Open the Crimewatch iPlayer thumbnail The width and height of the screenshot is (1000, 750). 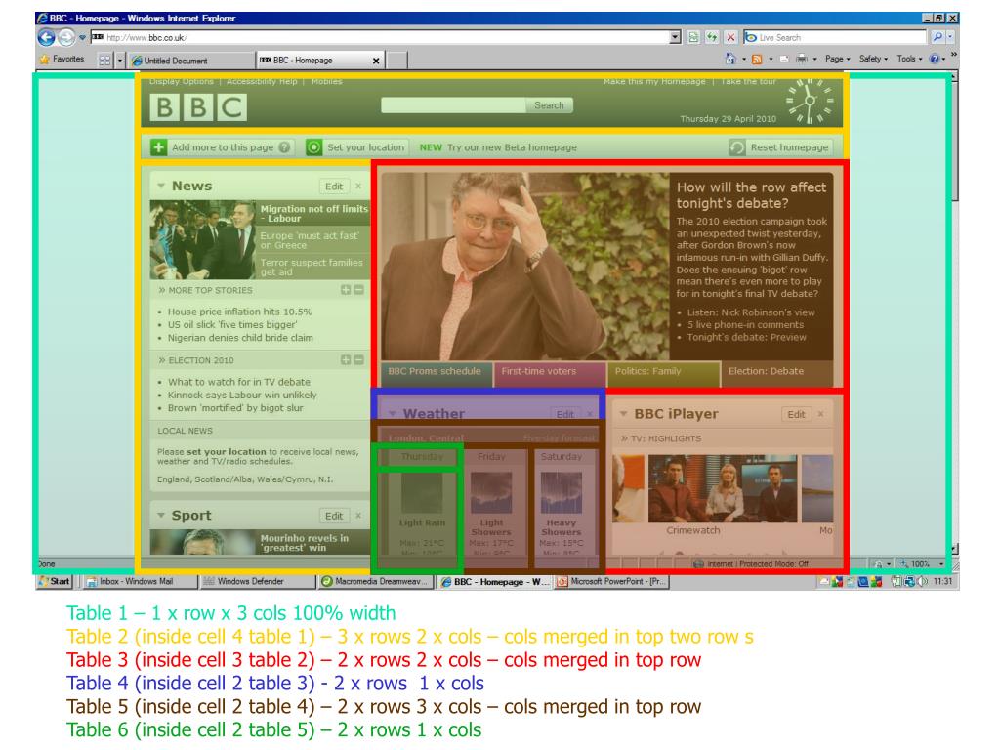click(723, 488)
